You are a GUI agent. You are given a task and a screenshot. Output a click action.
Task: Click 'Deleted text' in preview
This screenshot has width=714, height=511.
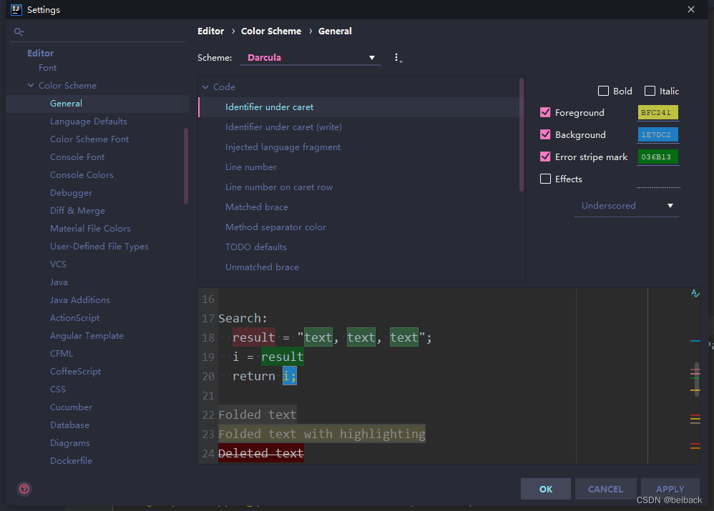(x=261, y=453)
